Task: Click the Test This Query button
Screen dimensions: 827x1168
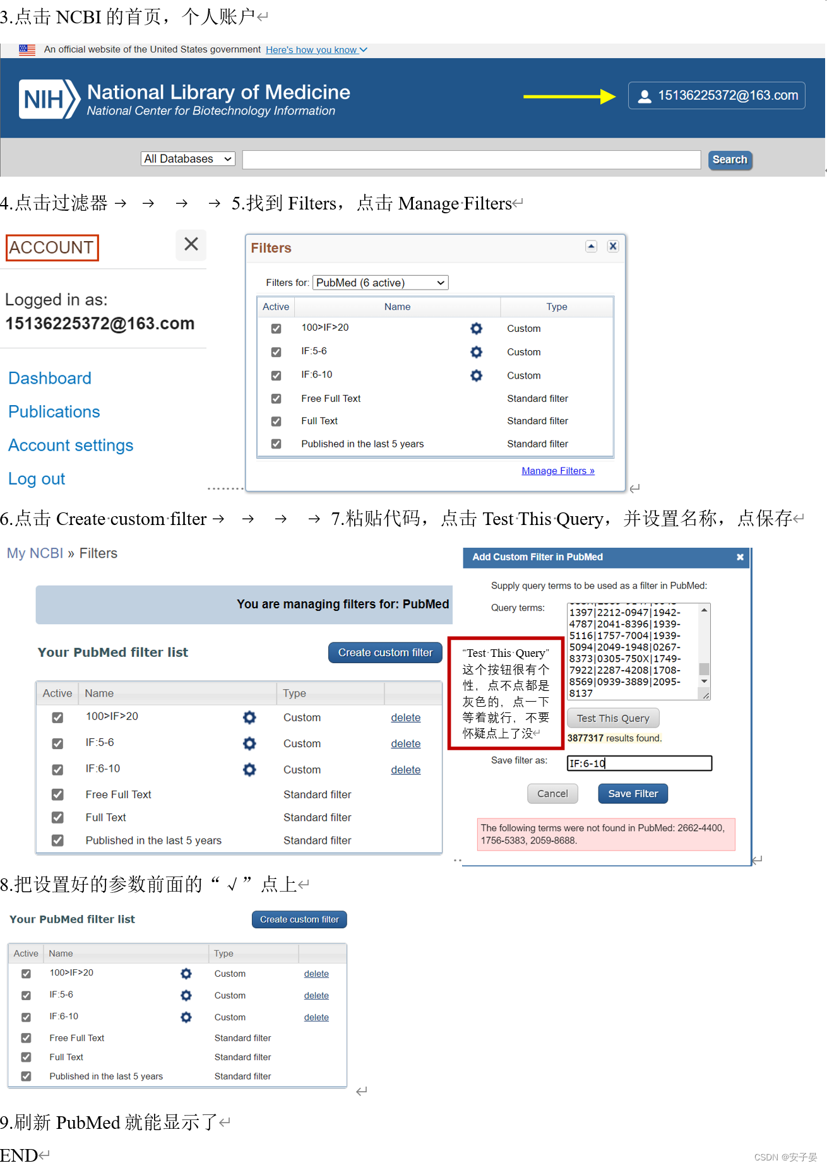Action: pos(613,718)
